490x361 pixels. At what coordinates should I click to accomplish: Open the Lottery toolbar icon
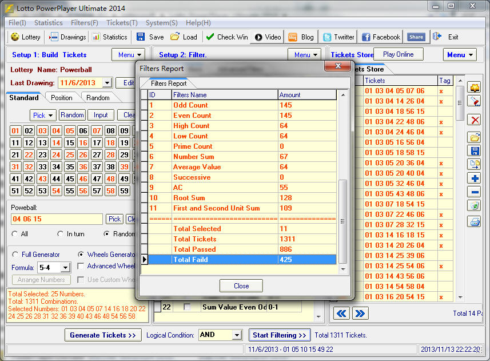(x=15, y=37)
